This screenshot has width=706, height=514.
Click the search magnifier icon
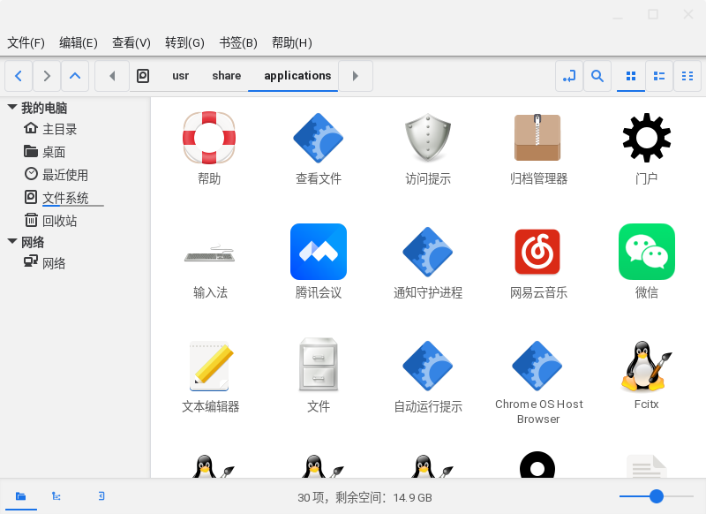[x=597, y=76]
